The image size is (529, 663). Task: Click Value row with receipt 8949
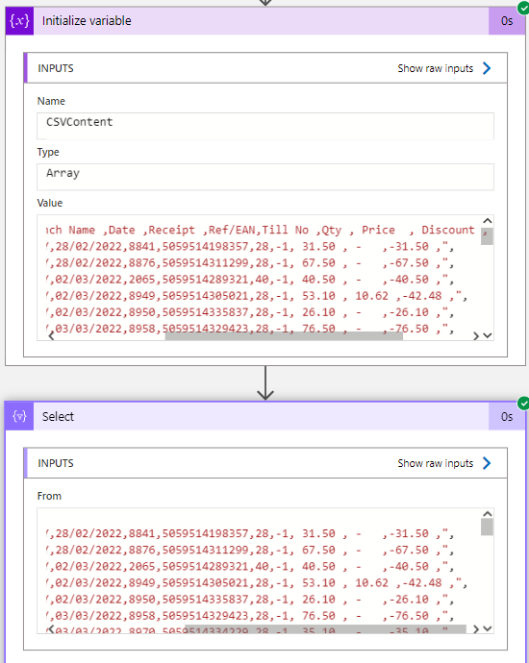257,296
